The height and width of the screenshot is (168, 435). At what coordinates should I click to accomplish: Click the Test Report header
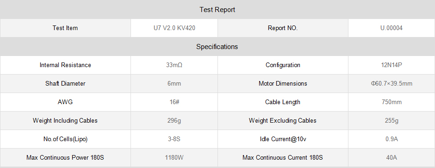(217, 10)
